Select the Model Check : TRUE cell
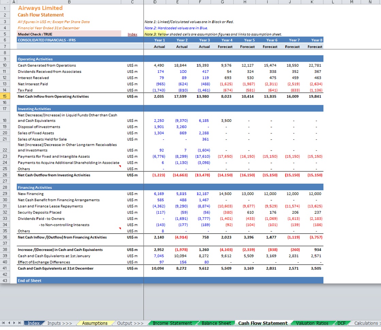Viewport: 381px width, 330px height. 69,34
